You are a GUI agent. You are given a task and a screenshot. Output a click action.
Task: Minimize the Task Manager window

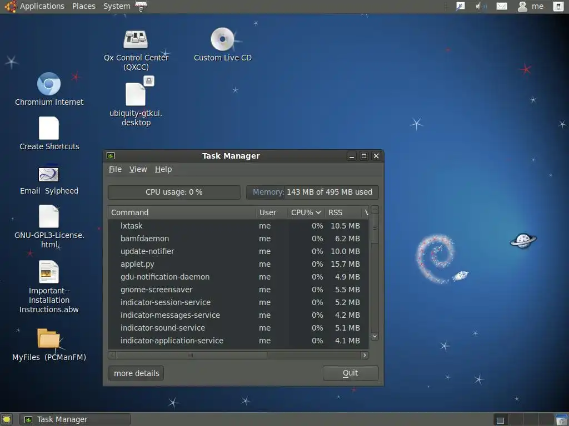click(351, 156)
